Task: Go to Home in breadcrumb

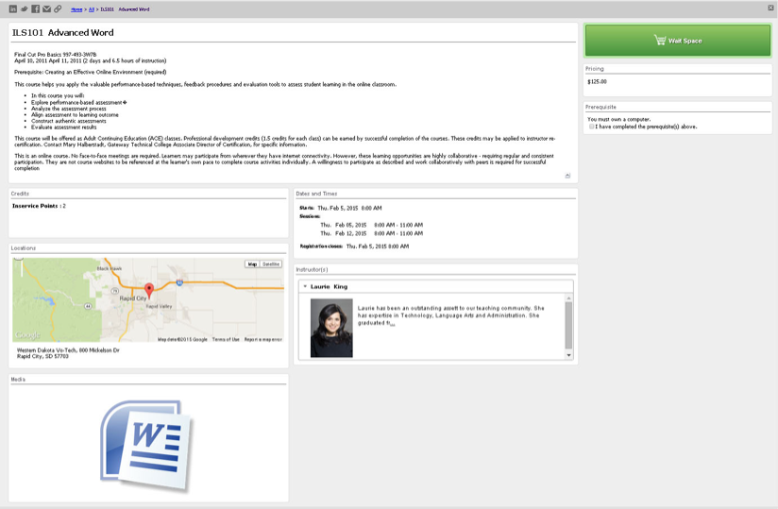Action: coord(76,8)
